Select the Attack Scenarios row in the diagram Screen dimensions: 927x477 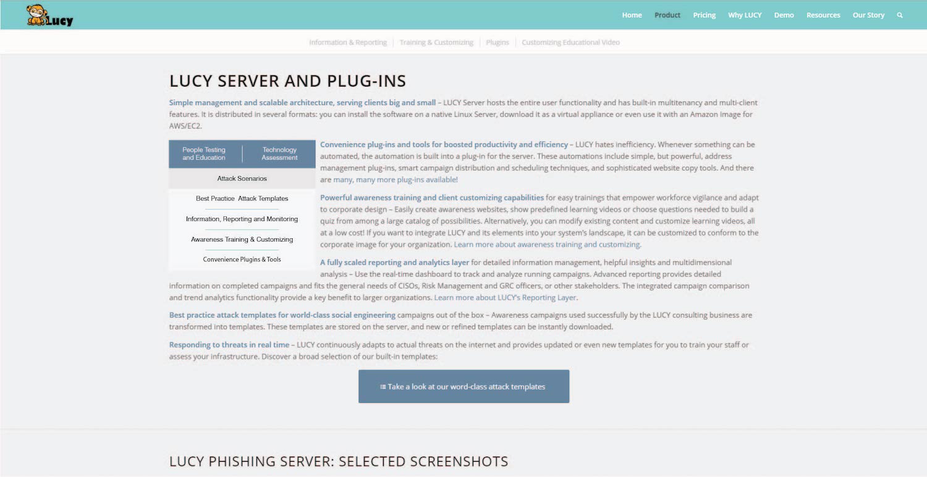[x=242, y=179]
